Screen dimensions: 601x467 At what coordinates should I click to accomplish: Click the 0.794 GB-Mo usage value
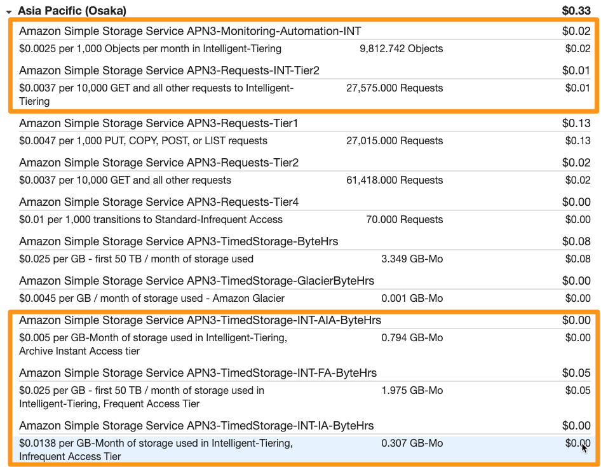412,338
